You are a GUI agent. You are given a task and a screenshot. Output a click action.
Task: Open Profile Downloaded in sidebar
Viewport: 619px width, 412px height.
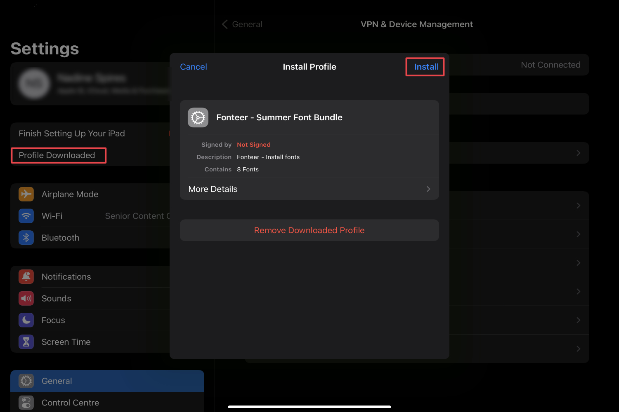point(57,155)
